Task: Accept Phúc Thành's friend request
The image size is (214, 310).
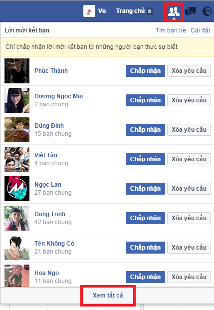Action: (145, 71)
